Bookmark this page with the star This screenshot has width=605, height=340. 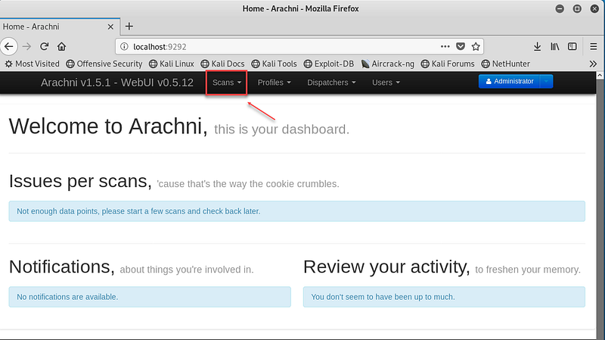point(476,47)
